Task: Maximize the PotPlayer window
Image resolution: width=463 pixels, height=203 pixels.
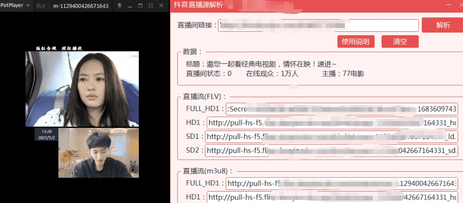Action: tap(140, 6)
